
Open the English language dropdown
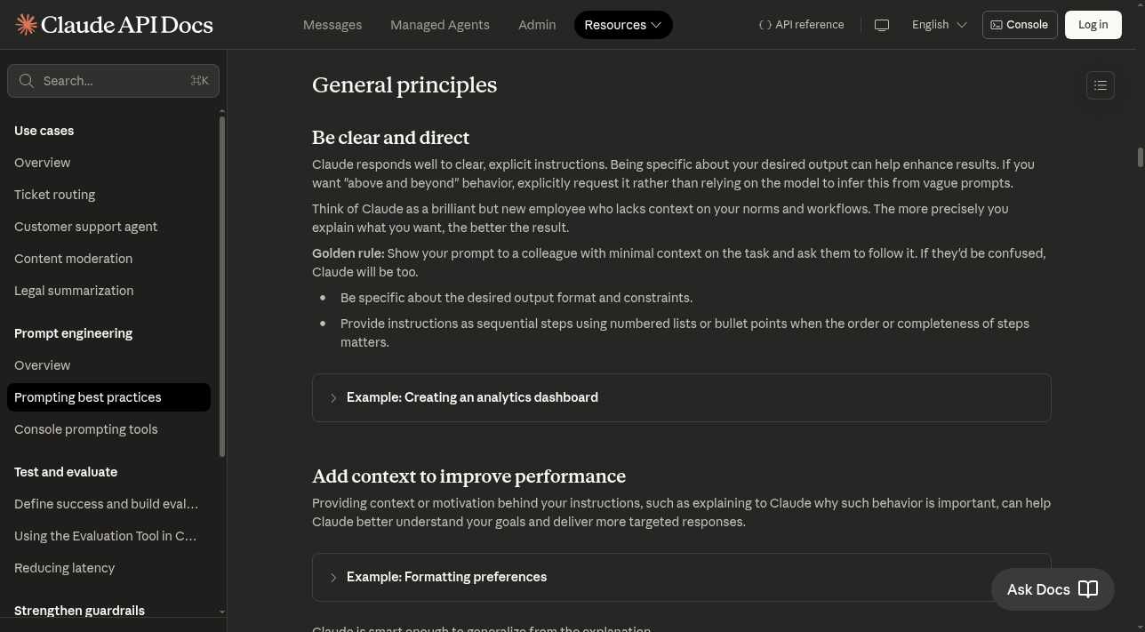[x=939, y=25]
